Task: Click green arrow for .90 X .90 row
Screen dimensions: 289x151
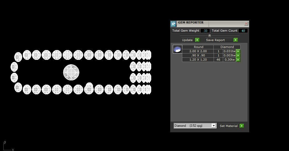Action: click(238, 56)
